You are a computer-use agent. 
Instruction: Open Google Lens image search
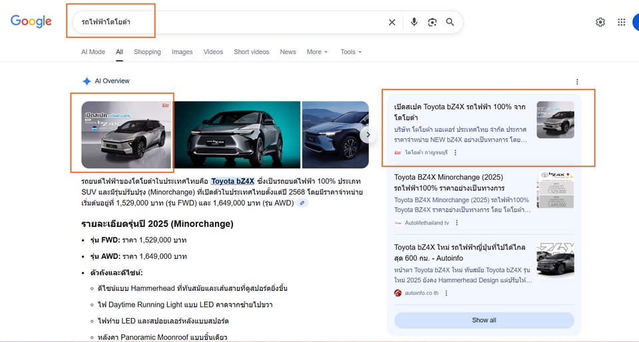(432, 22)
